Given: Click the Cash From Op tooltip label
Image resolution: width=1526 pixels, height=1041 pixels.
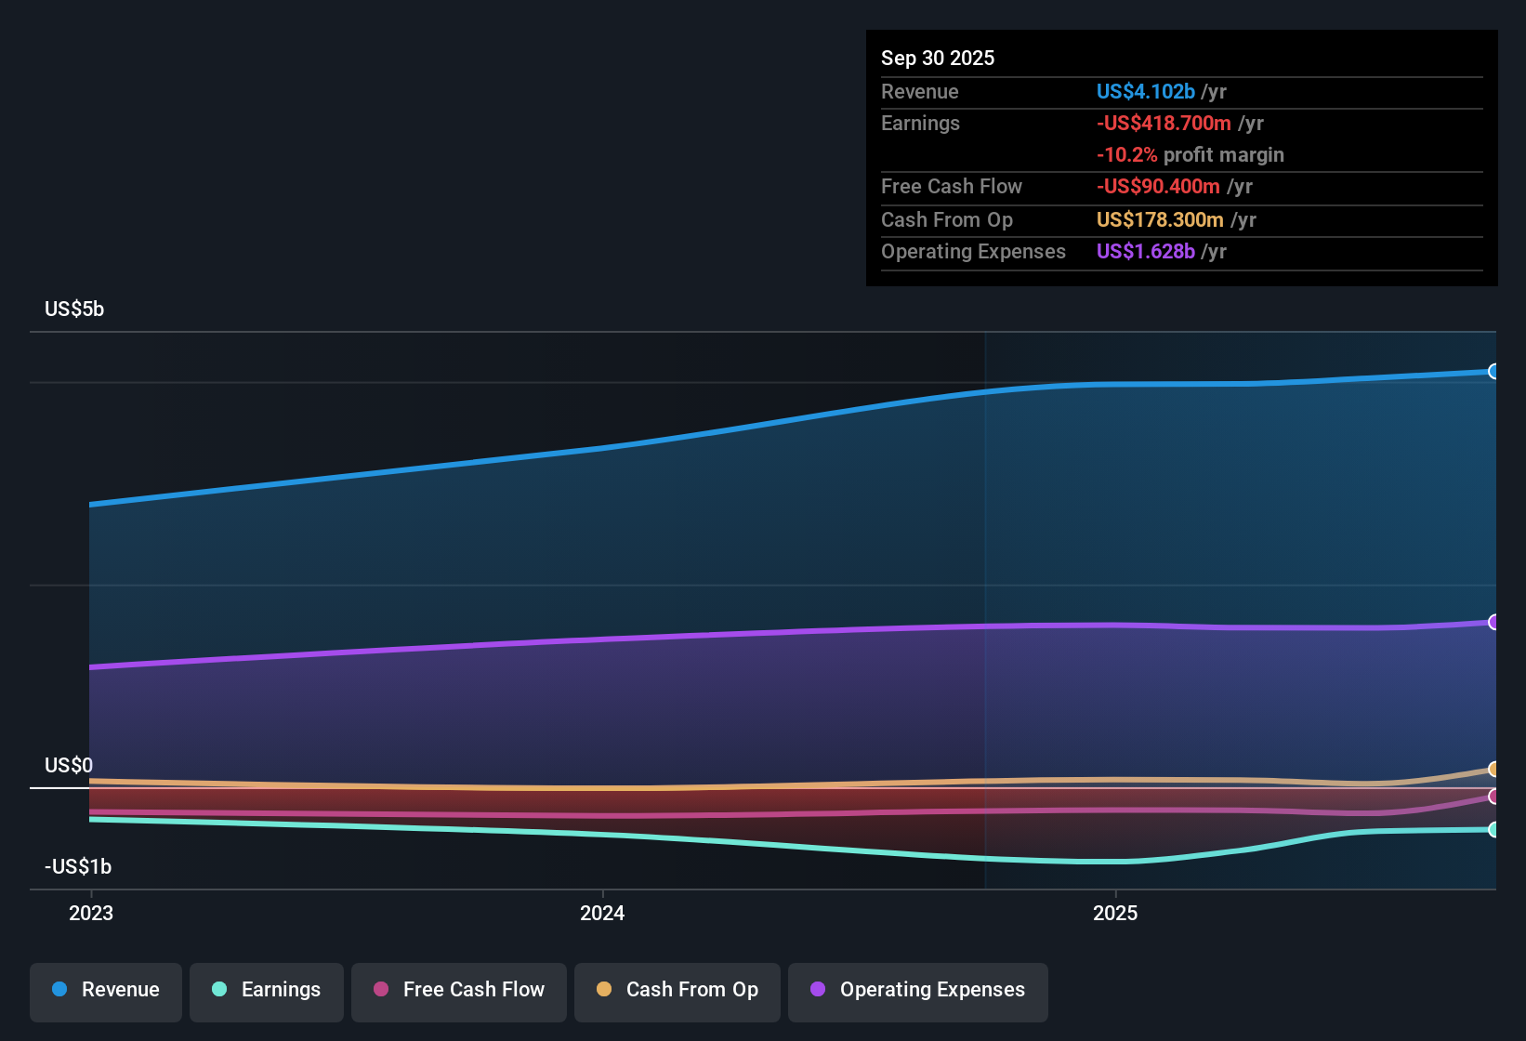Looking at the screenshot, I should pyautogui.click(x=947, y=219).
